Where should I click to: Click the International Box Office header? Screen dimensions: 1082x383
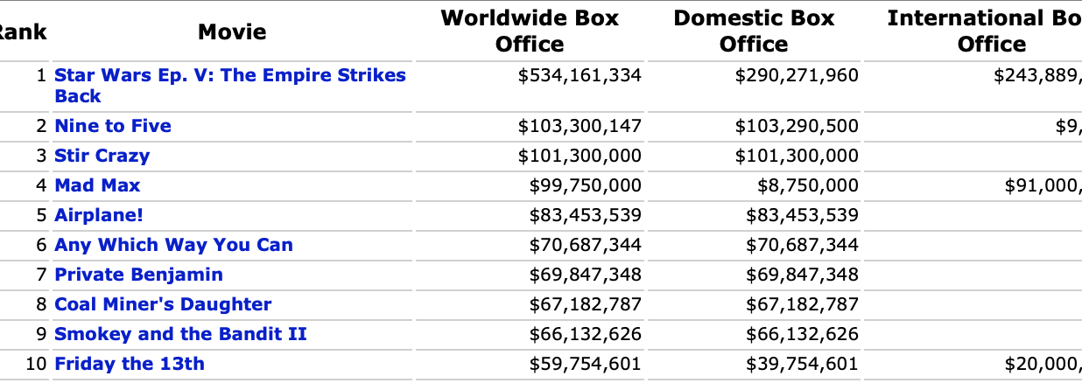point(980,31)
